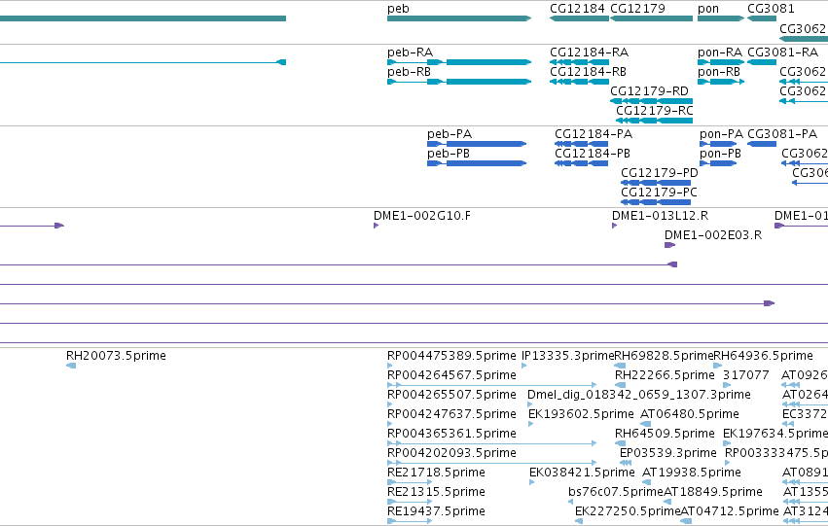Select the RE21718.5prime EST feature

coord(410,482)
